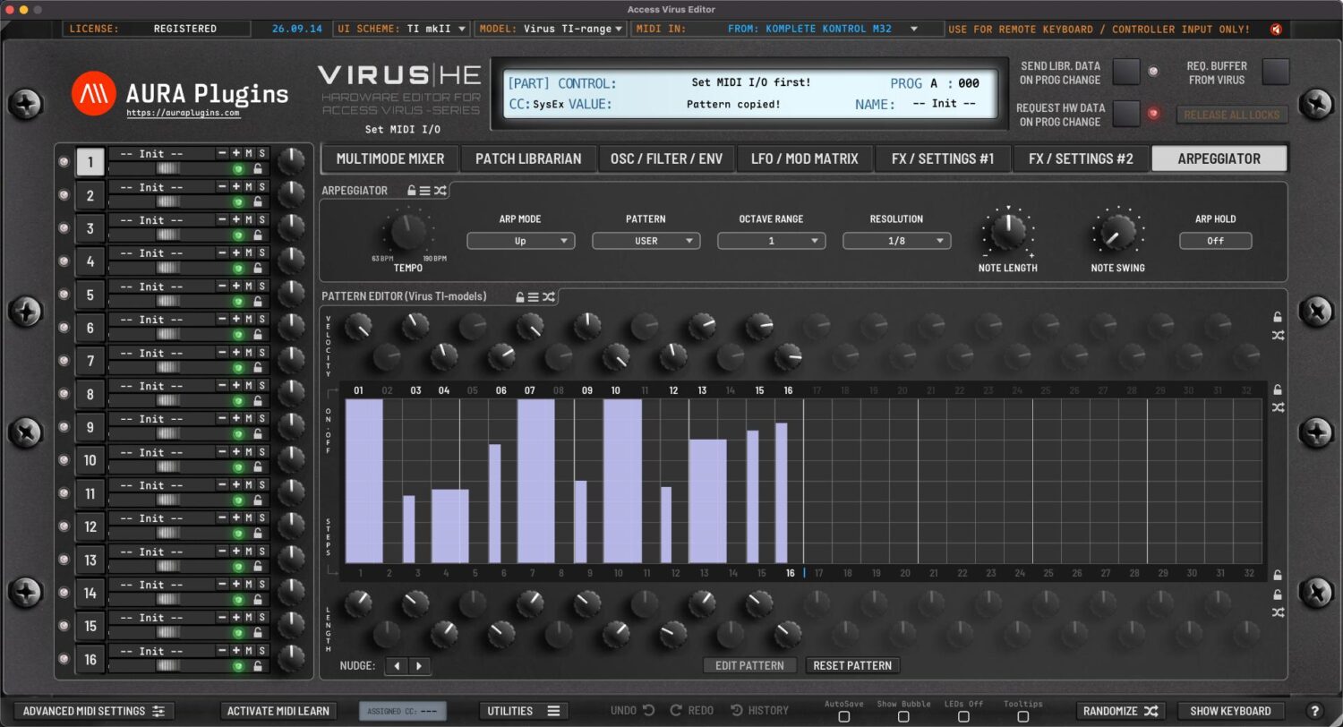
Task: Click the Reset Pattern button
Action: 852,665
